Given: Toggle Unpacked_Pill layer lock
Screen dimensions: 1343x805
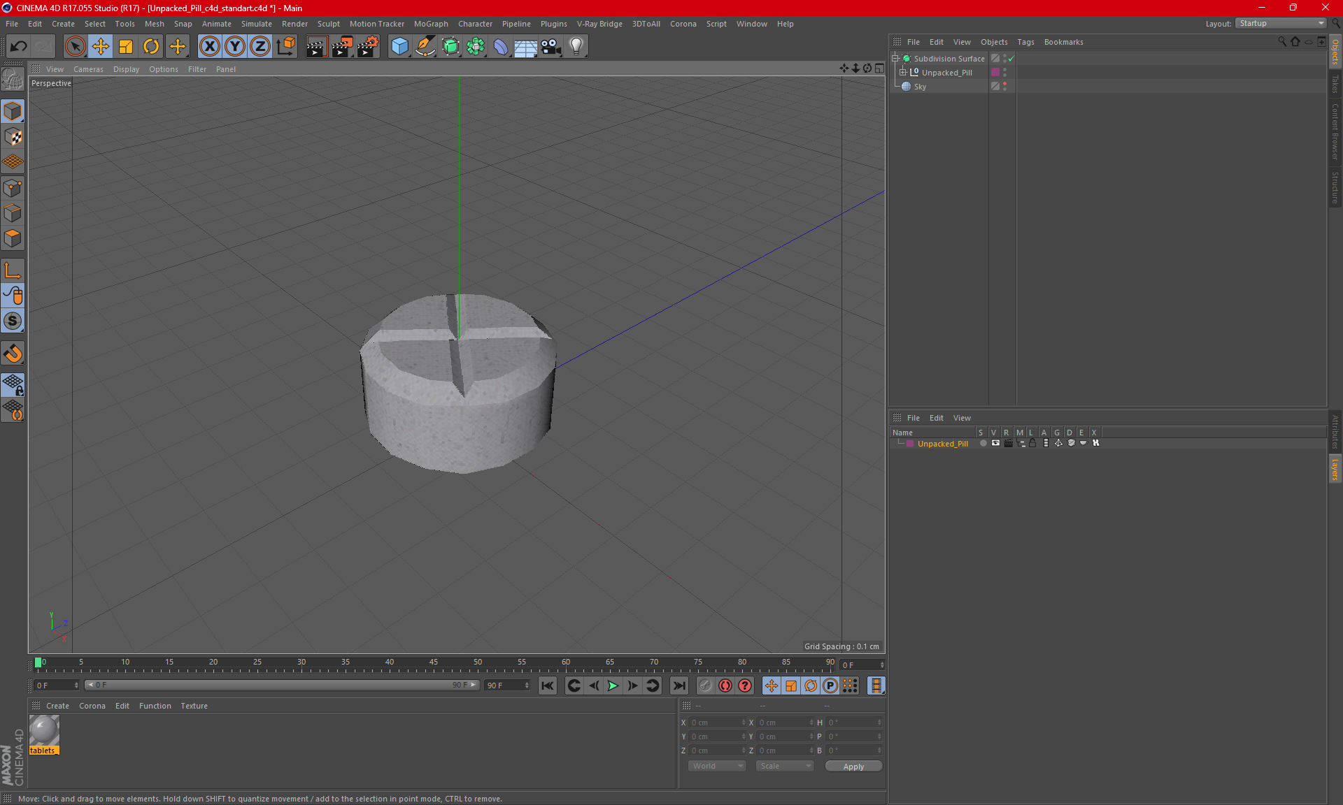Looking at the screenshot, I should tap(1032, 443).
